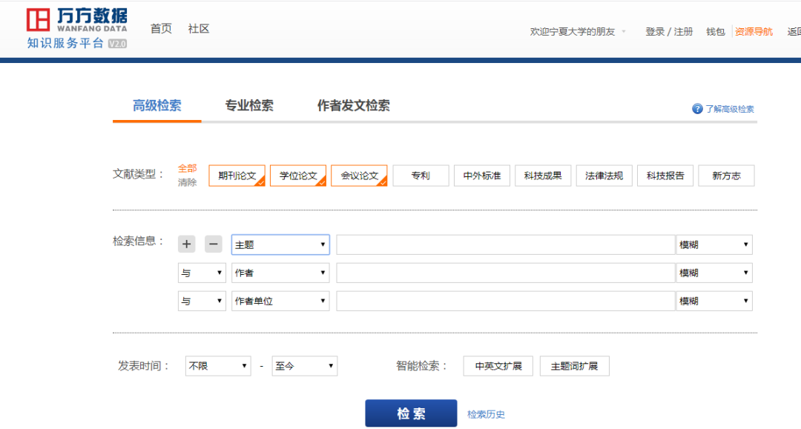
Task: Switch to the 专业检索 tab
Action: 248,106
